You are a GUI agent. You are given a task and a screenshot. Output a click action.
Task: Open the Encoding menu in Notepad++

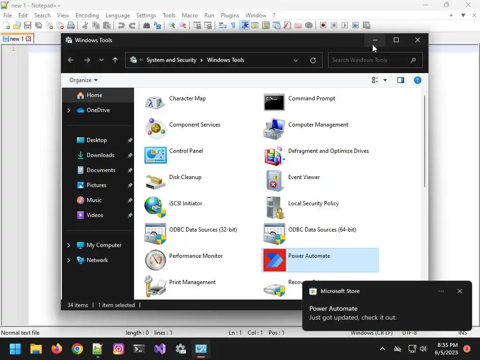[x=87, y=15]
